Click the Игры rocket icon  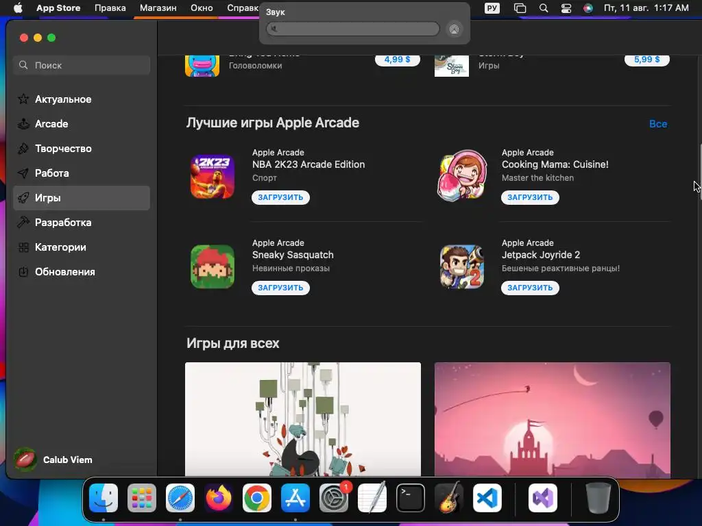coord(23,197)
